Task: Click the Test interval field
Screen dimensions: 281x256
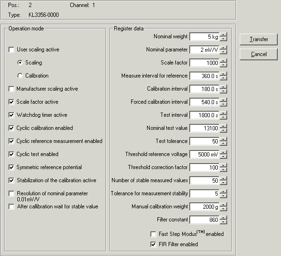Action: coord(204,115)
